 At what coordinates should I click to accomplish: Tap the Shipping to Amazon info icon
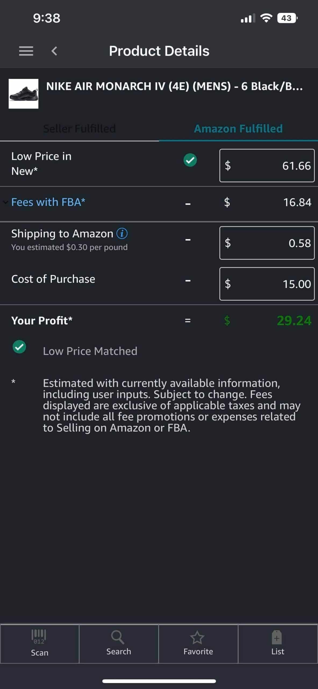tap(122, 233)
